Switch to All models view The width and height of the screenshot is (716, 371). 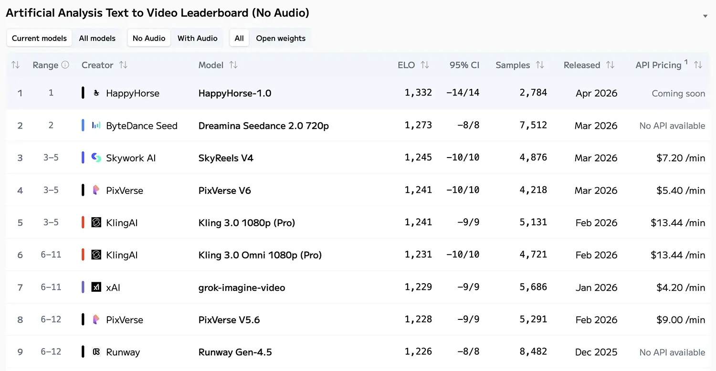(x=97, y=38)
